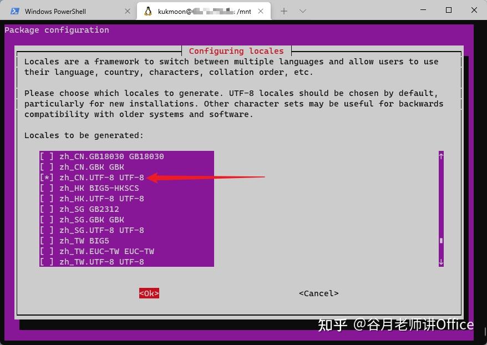Click the locale list scrollbar position marker
The width and height of the screenshot is (487, 345).
pos(441,241)
